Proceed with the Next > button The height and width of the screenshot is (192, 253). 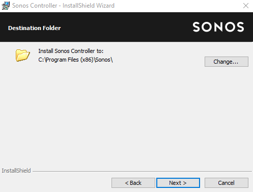click(178, 183)
